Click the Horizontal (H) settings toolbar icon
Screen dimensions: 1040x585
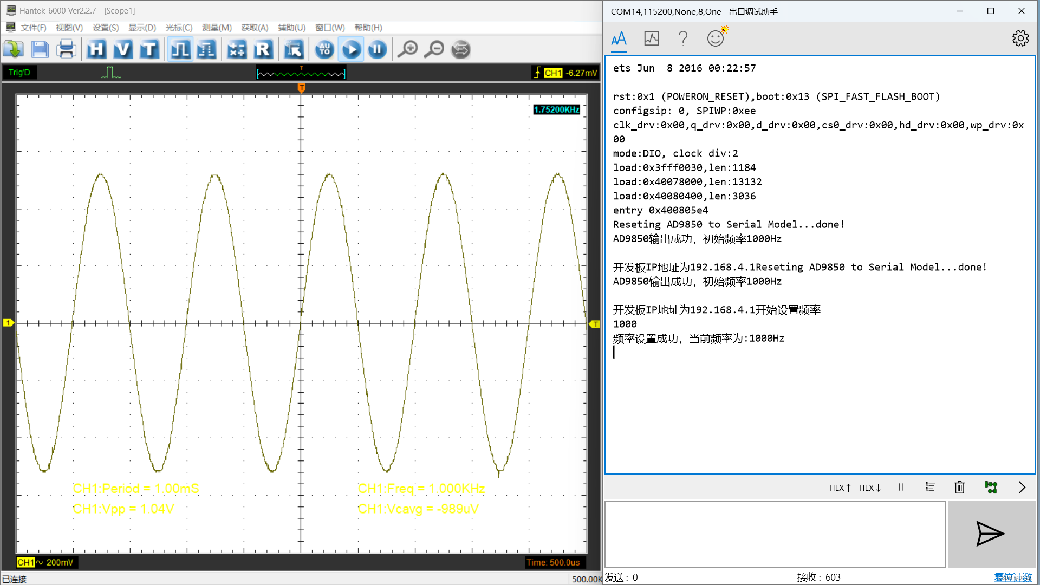96,50
